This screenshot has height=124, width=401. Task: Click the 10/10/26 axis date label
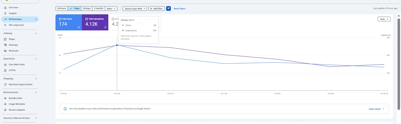(384, 94)
